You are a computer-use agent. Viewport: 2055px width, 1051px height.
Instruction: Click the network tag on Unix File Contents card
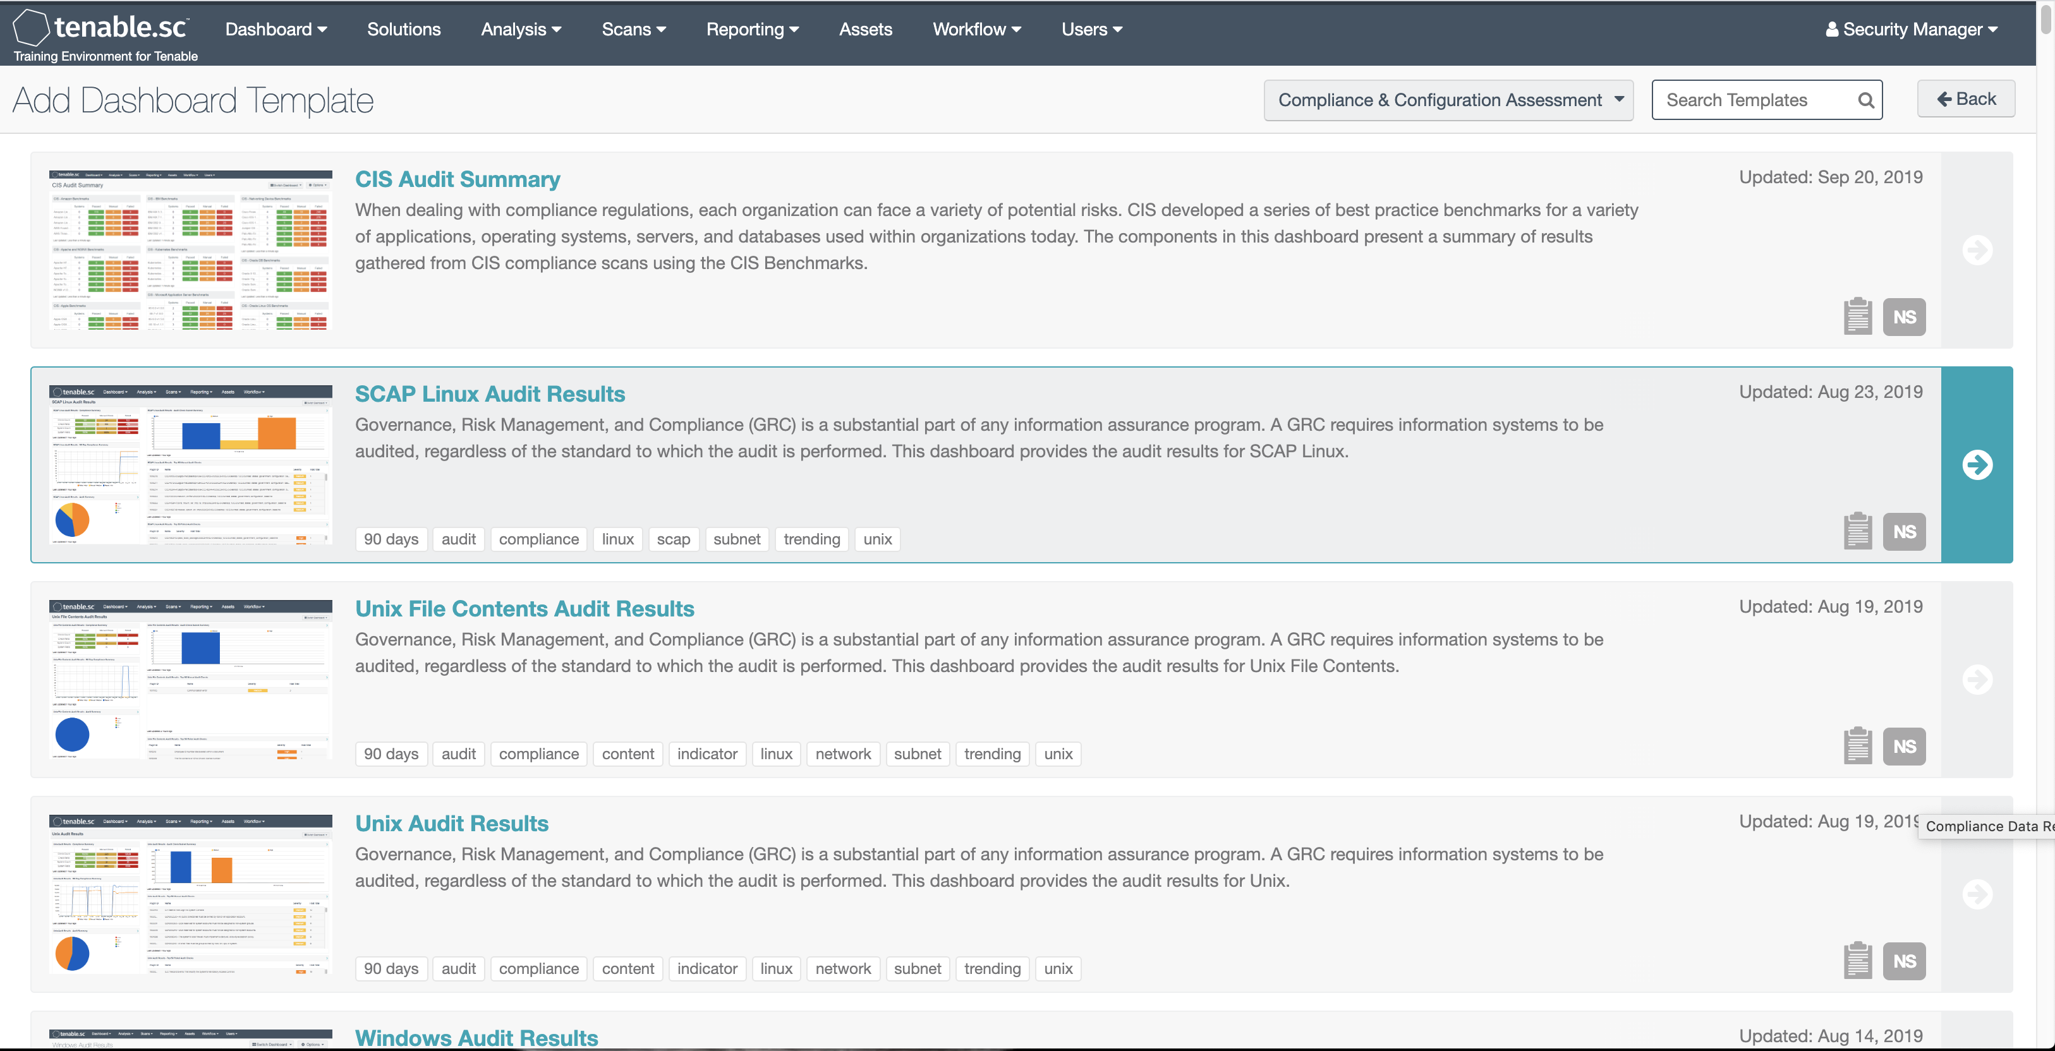point(842,754)
